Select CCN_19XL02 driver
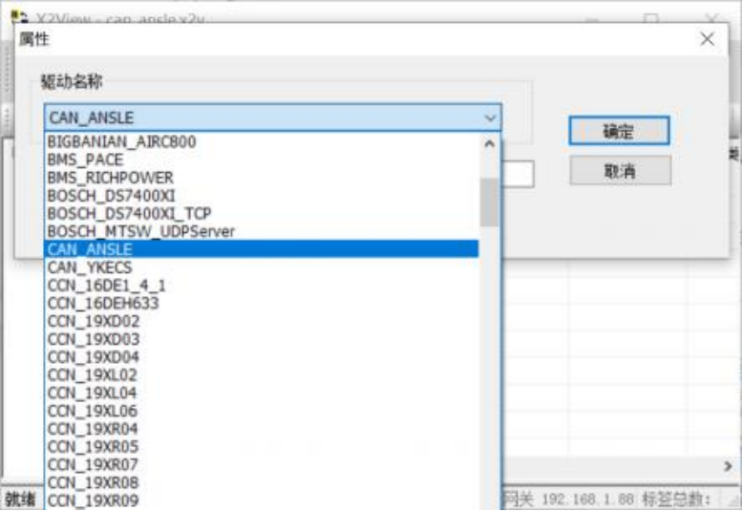Image resolution: width=742 pixels, height=511 pixels. coord(262,375)
